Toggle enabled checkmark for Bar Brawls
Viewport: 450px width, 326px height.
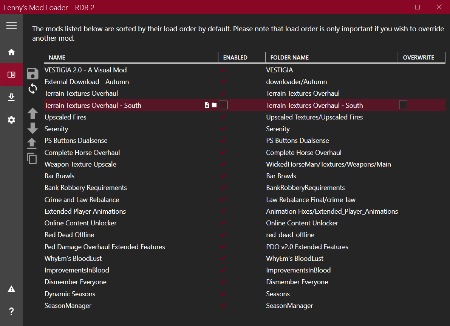coord(223,176)
